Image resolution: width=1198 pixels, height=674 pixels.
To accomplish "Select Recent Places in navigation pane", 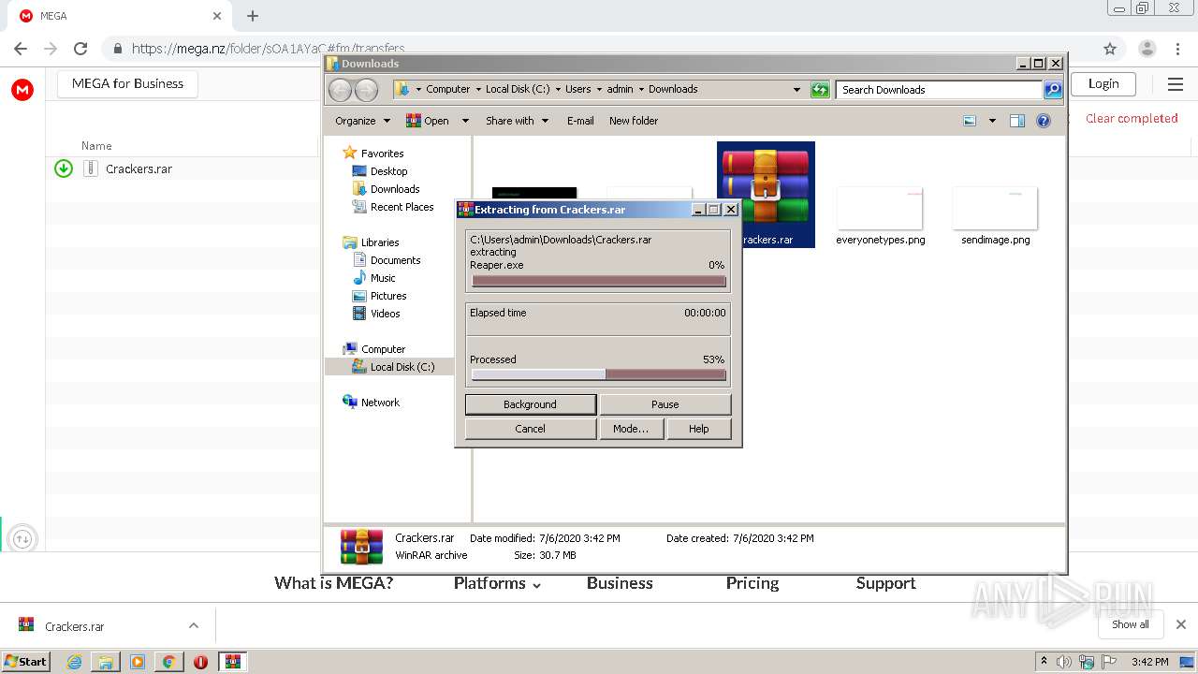I will pos(393,207).
